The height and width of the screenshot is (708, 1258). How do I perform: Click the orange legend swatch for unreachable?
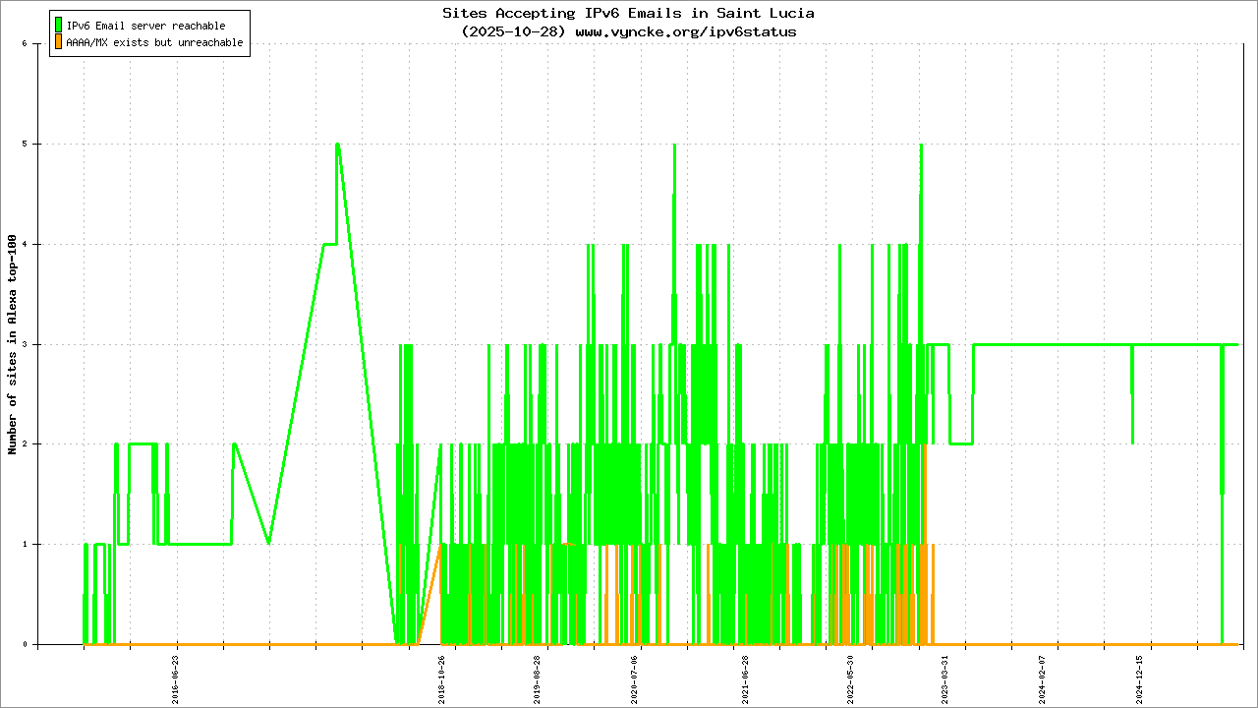(x=59, y=42)
